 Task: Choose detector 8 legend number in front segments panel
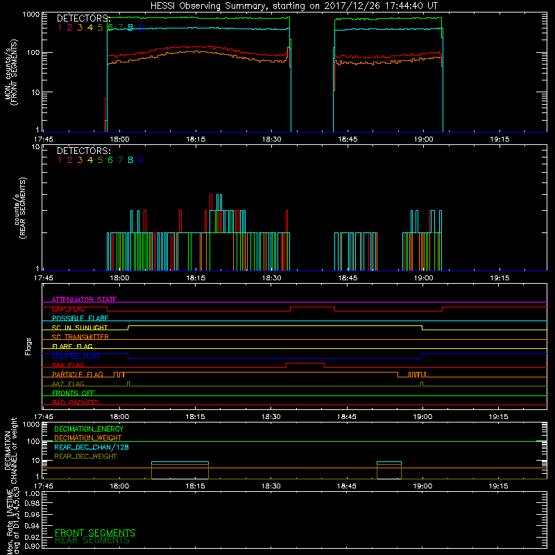click(130, 28)
